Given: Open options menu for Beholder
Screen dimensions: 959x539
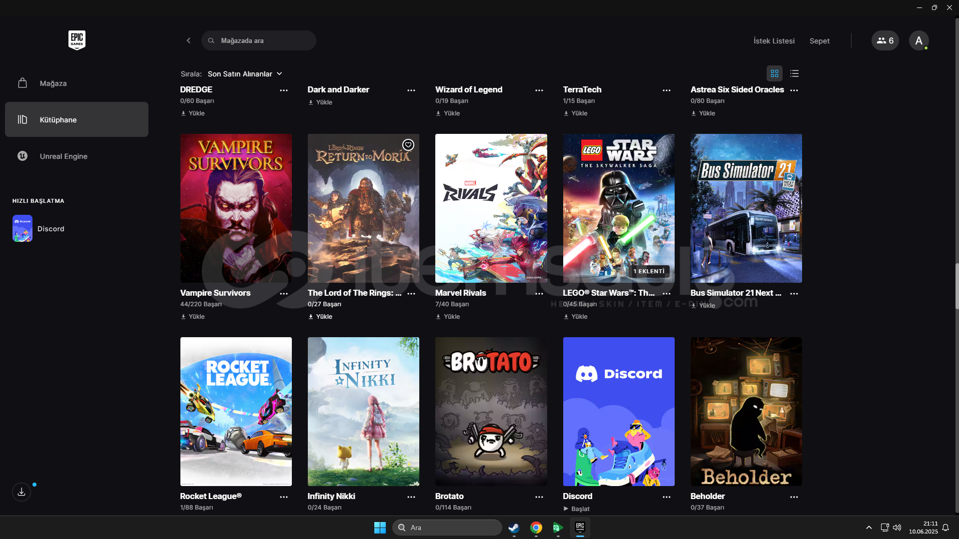Looking at the screenshot, I should [794, 497].
